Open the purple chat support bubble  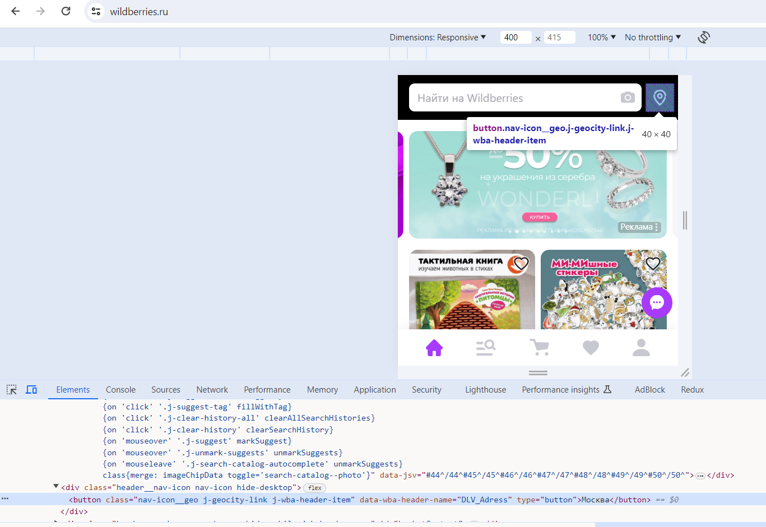click(x=657, y=302)
